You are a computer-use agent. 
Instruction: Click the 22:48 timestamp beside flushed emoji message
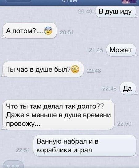coord(94,71)
